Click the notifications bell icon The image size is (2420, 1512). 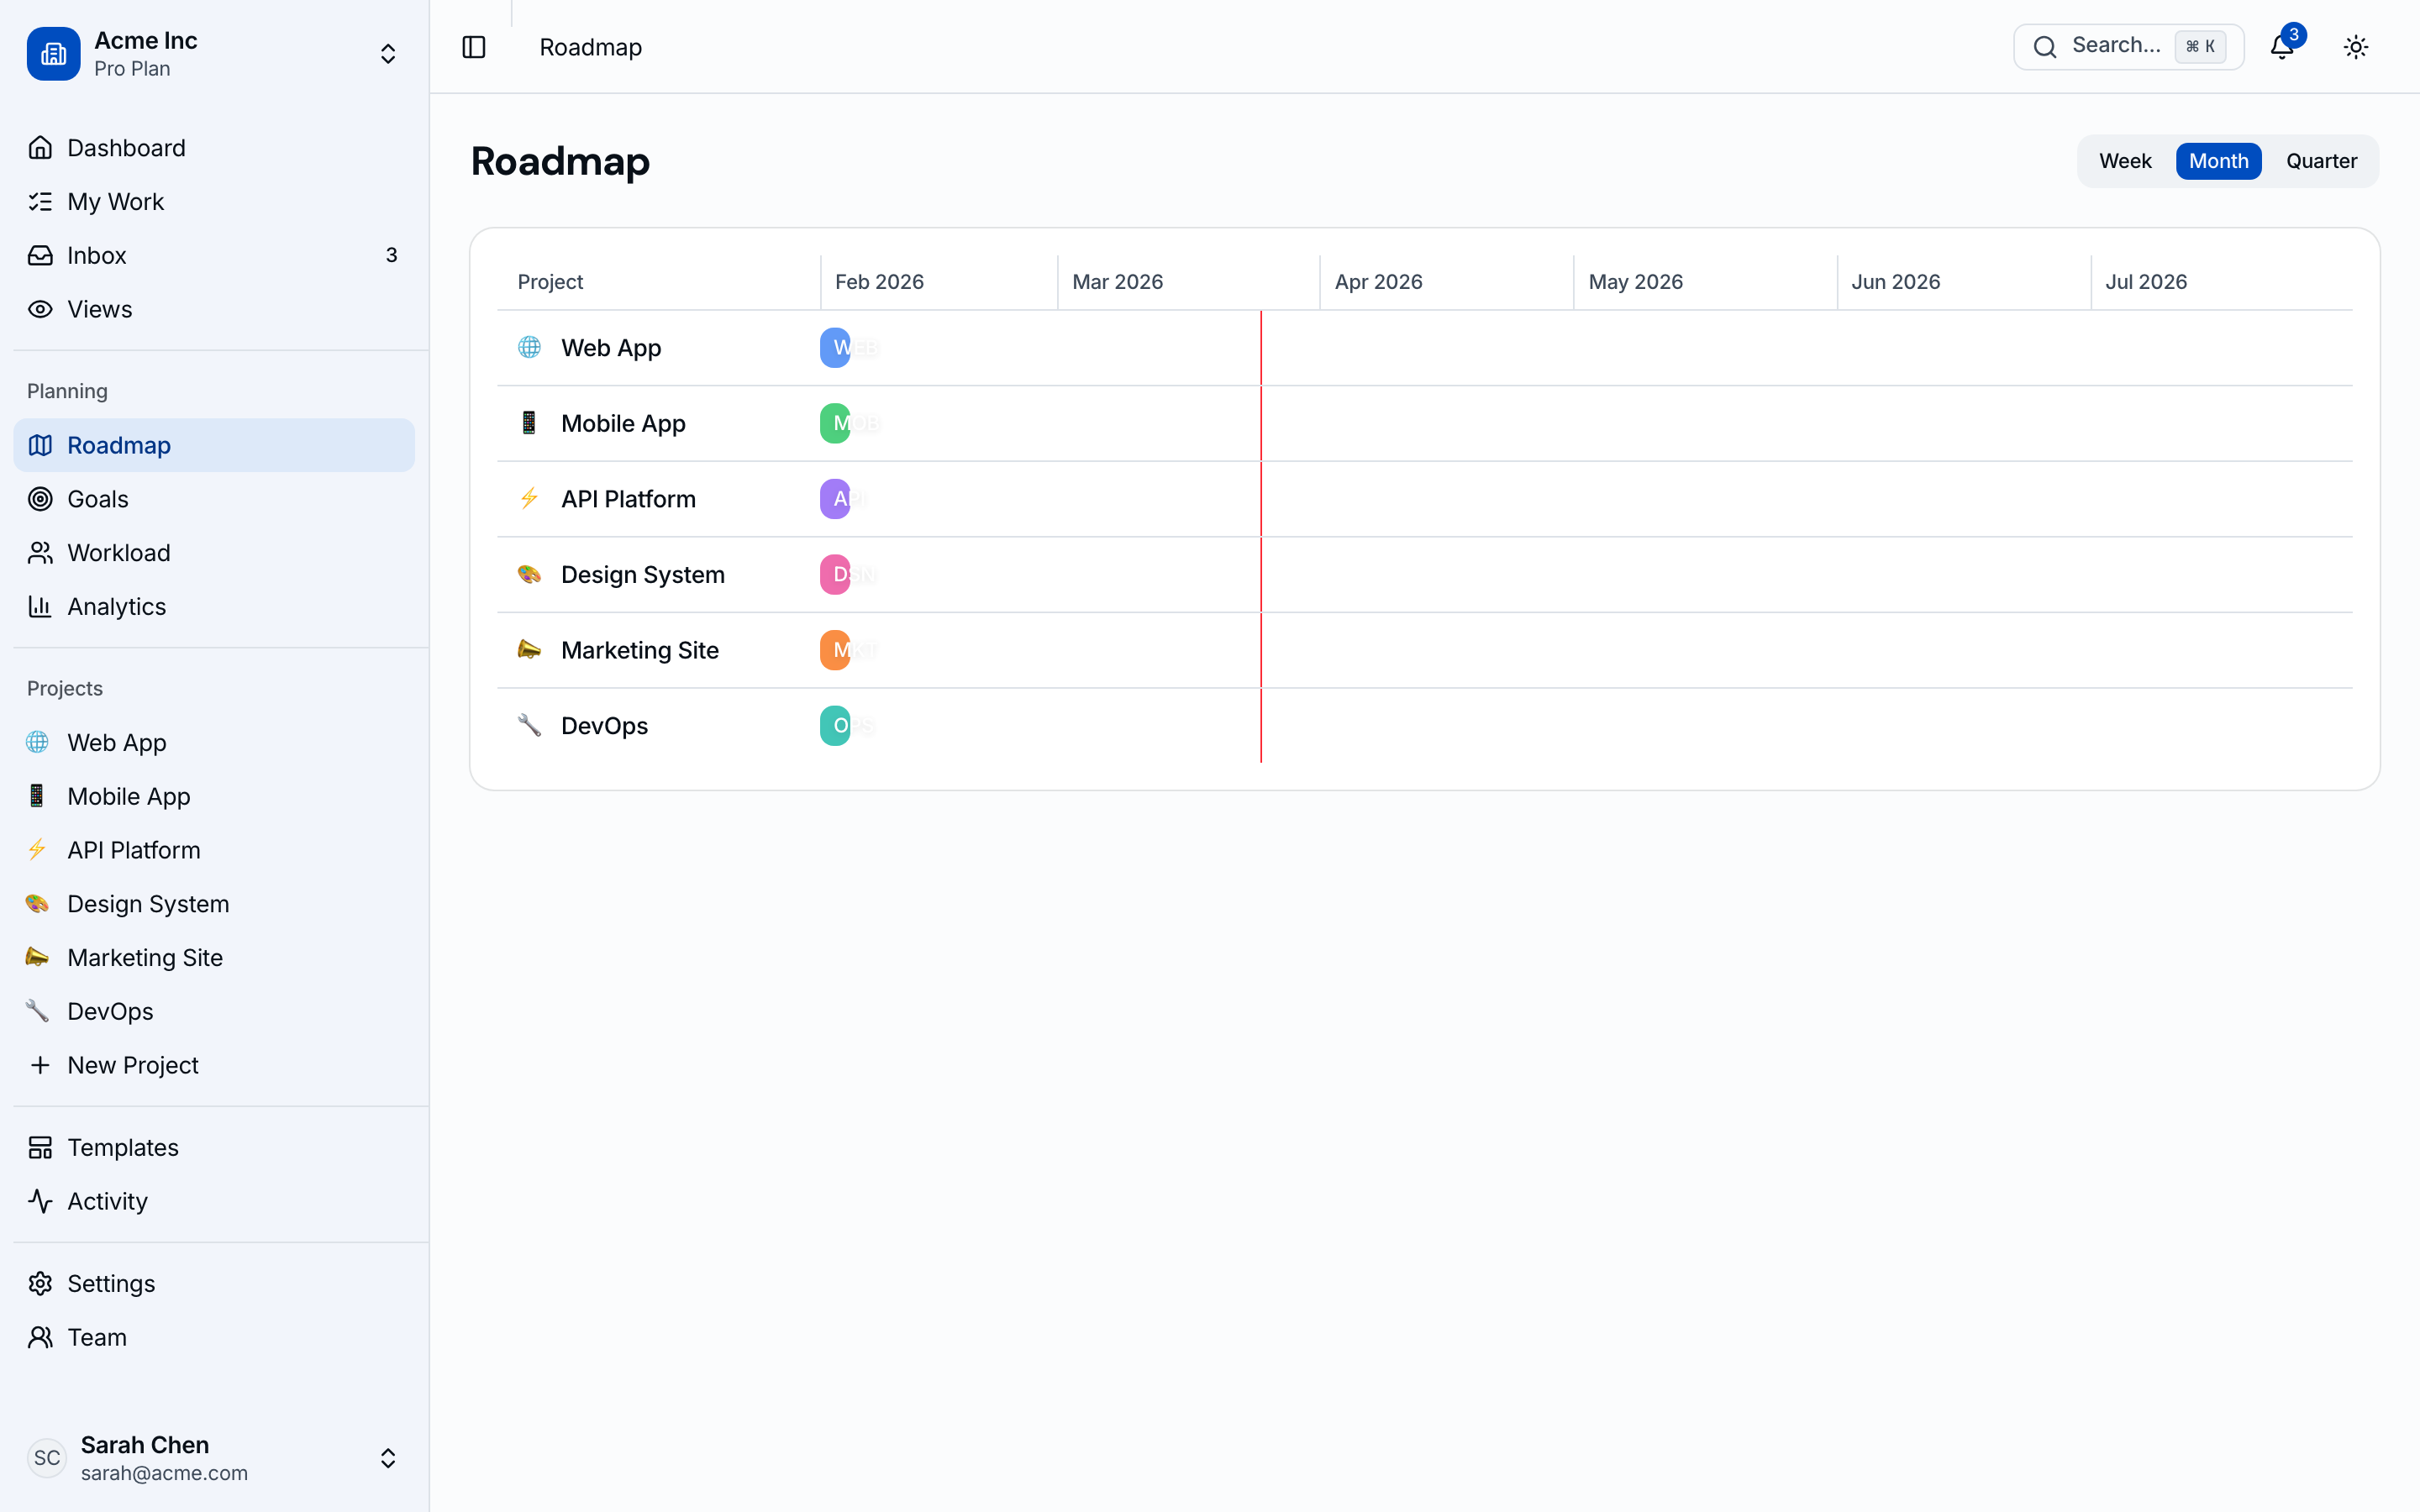(x=2281, y=47)
